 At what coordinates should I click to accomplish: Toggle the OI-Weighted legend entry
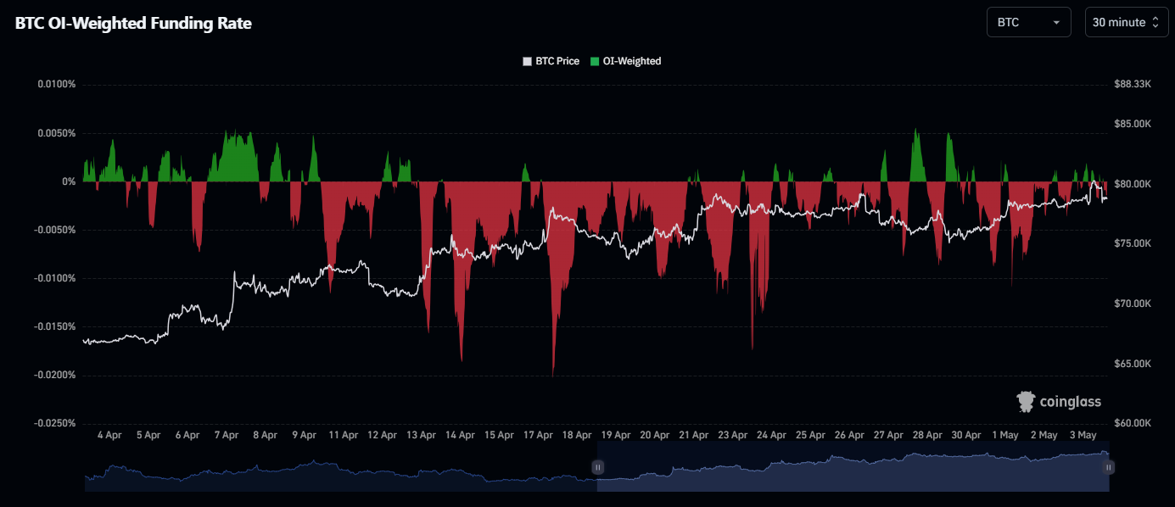(626, 61)
